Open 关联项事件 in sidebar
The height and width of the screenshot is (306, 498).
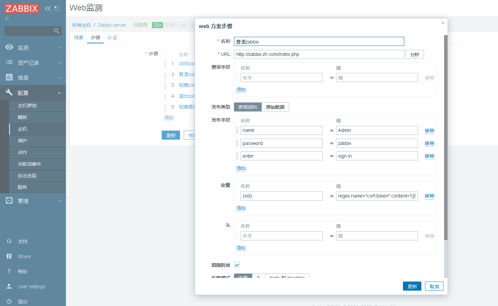[x=37, y=164]
